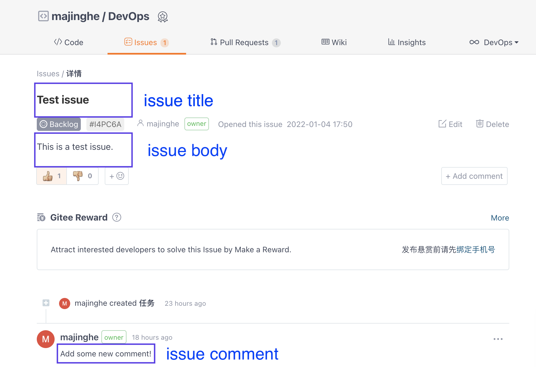Click the Gitee Reward help question mark
Viewport: 536px width, 367px height.
click(117, 217)
